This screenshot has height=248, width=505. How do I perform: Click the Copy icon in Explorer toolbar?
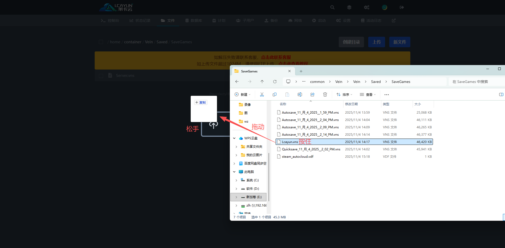(274, 94)
